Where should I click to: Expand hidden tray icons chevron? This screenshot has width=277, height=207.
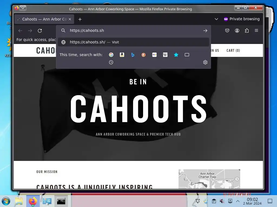click(238, 201)
